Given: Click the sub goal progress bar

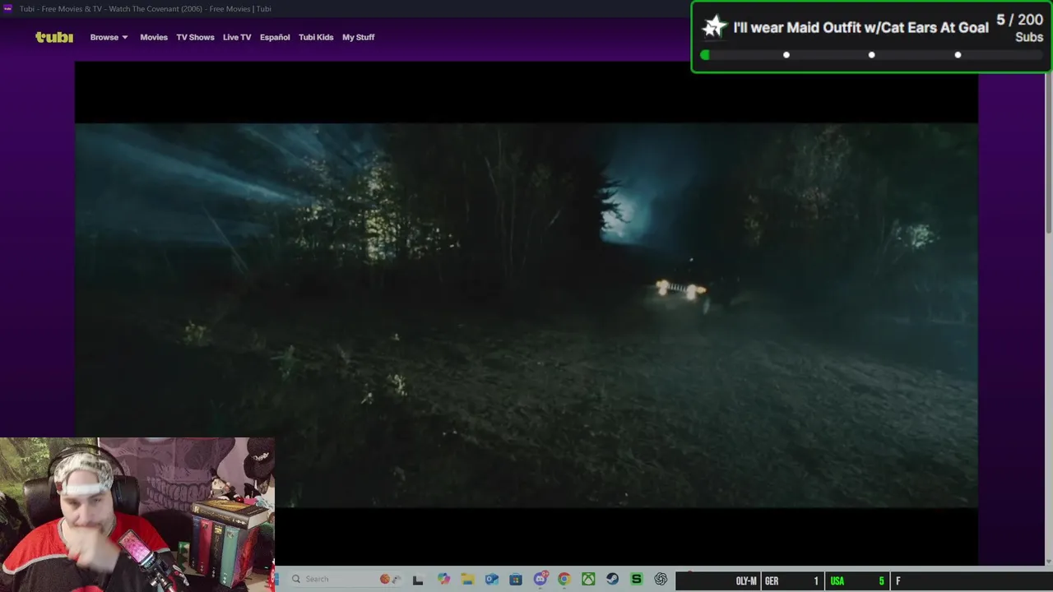Looking at the screenshot, I should click(871, 55).
